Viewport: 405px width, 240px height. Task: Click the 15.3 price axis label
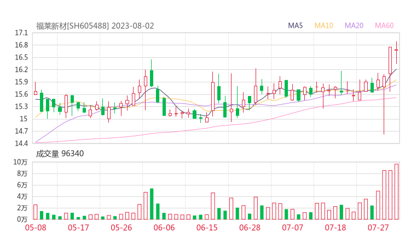point(21,106)
